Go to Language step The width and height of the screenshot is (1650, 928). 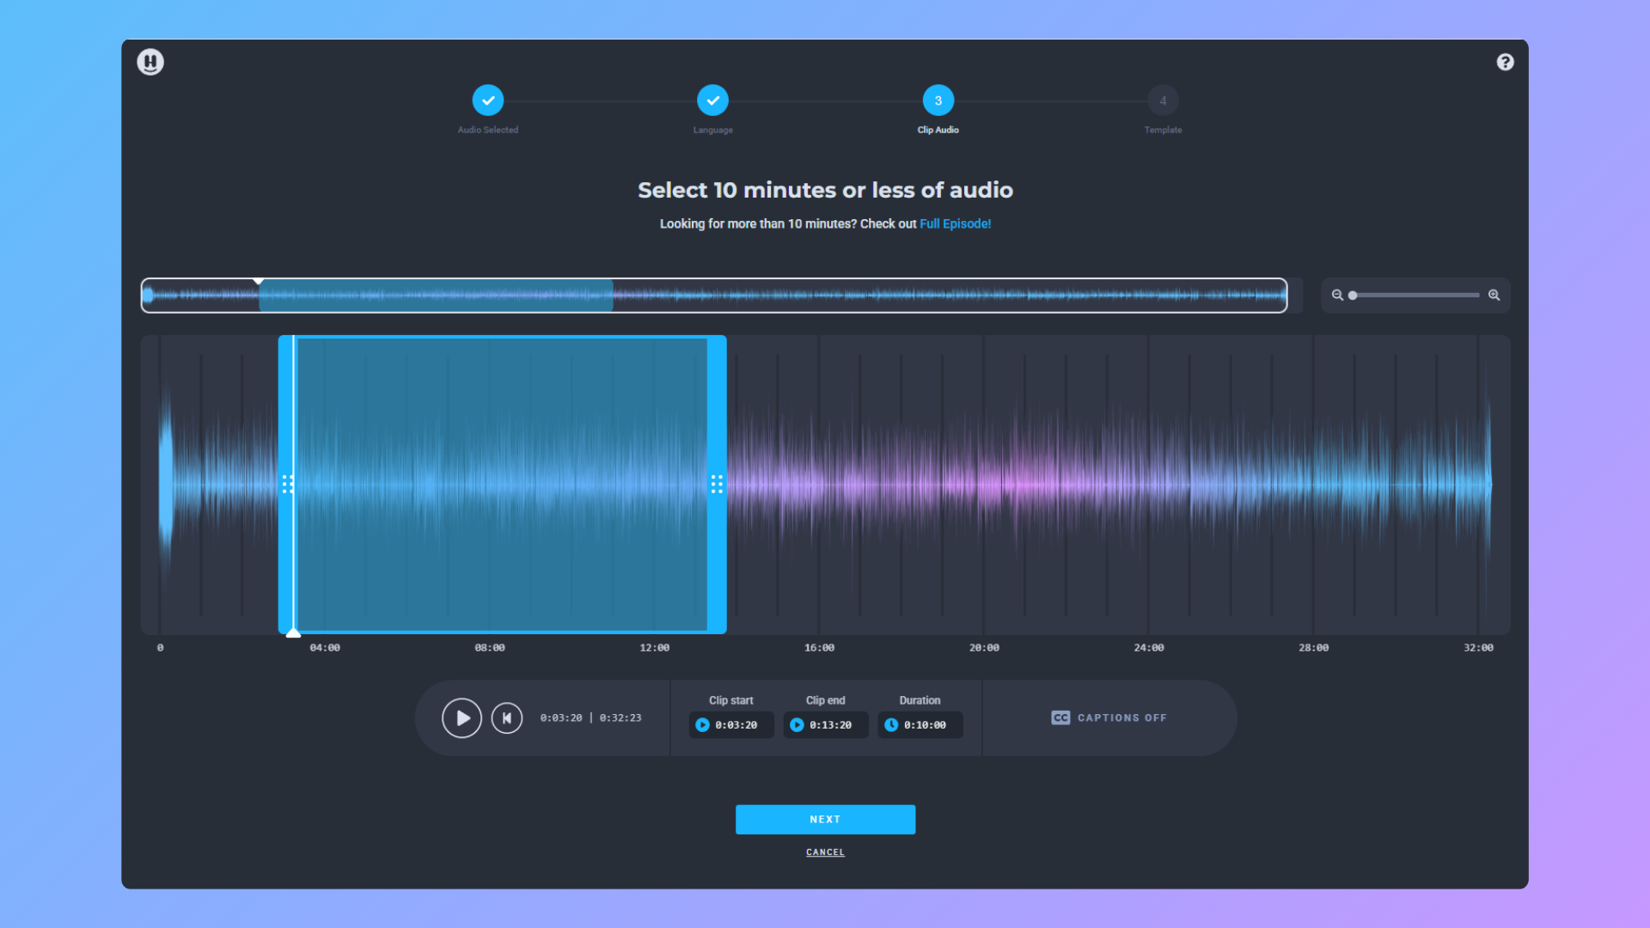tap(712, 101)
